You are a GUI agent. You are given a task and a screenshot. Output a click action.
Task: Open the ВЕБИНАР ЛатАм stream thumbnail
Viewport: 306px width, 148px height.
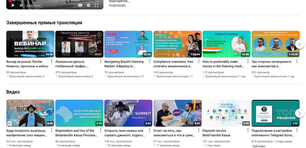(30, 44)
